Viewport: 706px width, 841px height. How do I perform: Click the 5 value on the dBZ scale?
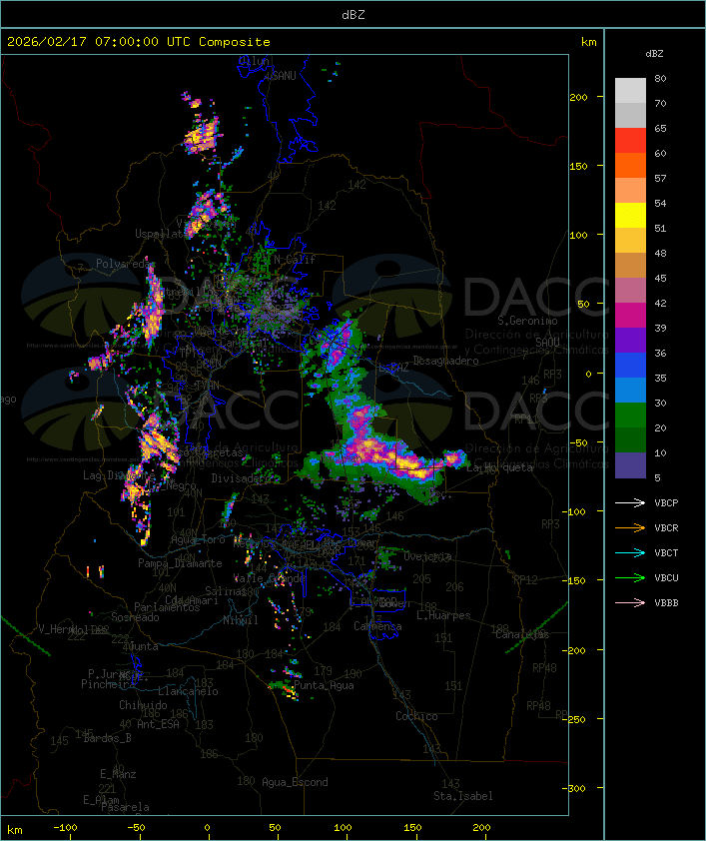(x=657, y=477)
